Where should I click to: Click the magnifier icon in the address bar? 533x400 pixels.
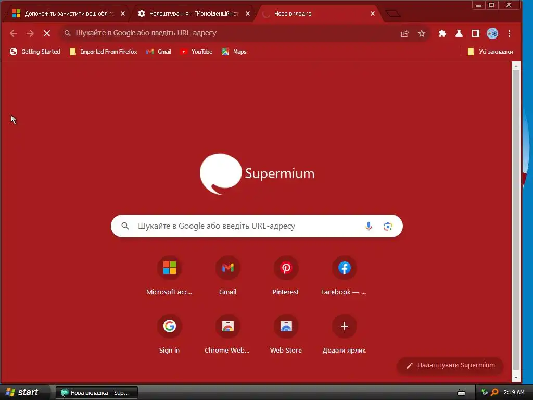[67, 33]
